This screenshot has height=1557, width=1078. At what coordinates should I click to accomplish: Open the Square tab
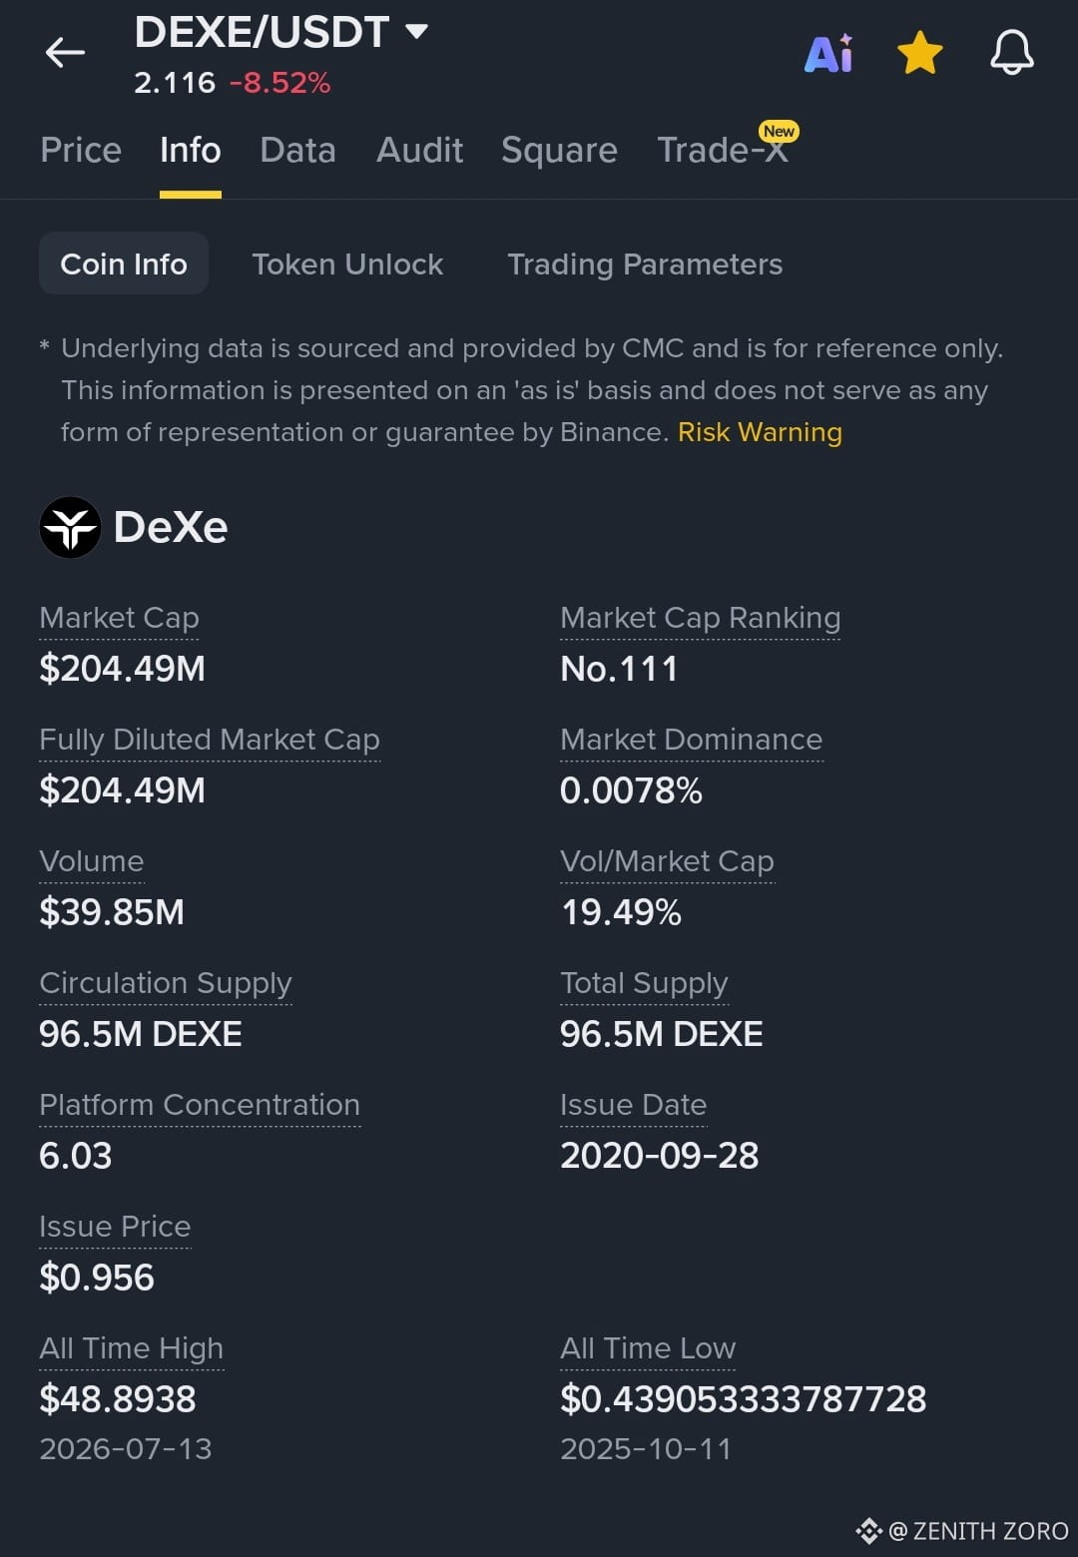[559, 150]
